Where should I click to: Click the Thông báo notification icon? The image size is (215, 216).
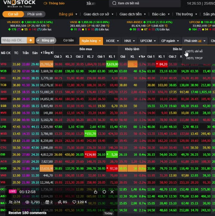click(45, 4)
